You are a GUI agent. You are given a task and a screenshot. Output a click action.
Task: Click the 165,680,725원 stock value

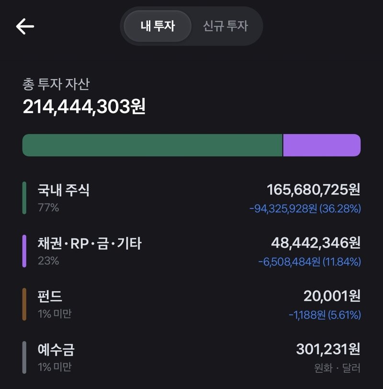(314, 190)
